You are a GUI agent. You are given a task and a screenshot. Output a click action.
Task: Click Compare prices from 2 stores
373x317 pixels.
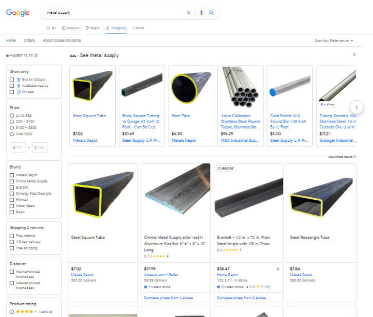point(241,298)
